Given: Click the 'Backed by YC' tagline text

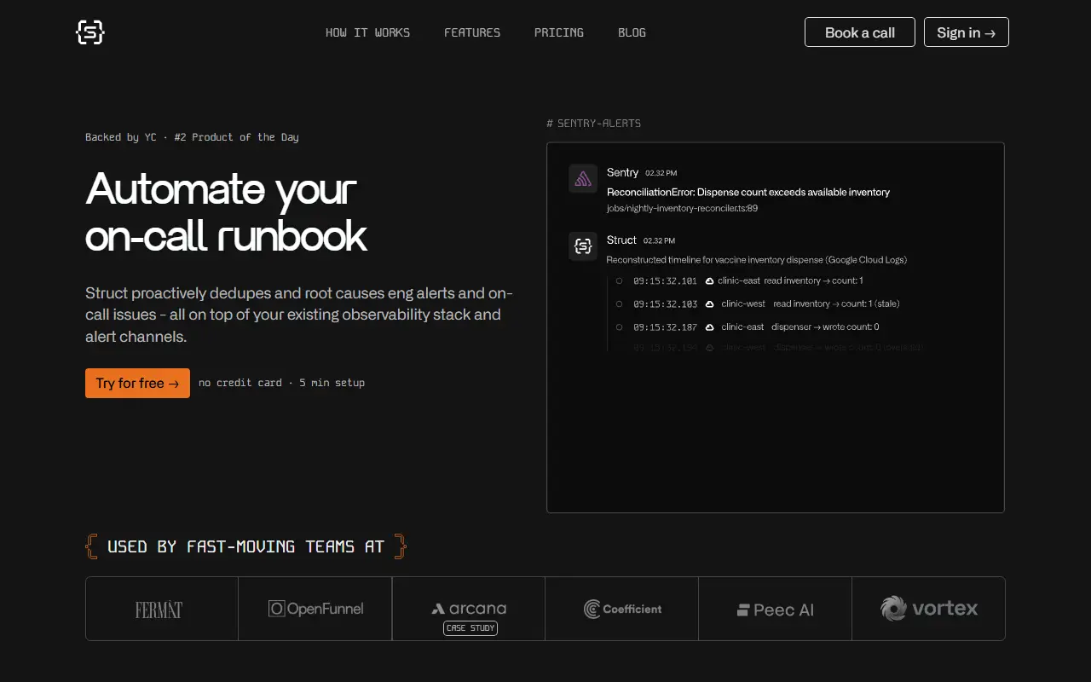Looking at the screenshot, I should click(x=192, y=137).
